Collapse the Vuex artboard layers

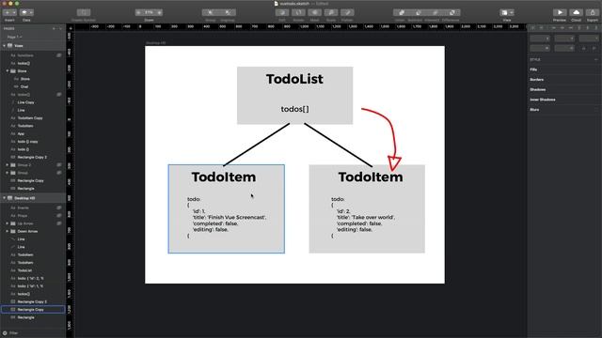point(4,46)
